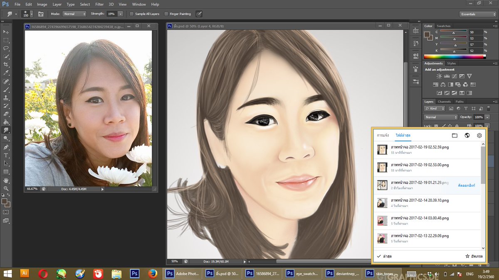Add a Vibrance adjustment
The image size is (499, 280).
click(x=469, y=76)
